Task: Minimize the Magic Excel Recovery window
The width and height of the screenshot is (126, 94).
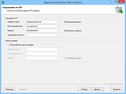Action: click(x=111, y=2)
